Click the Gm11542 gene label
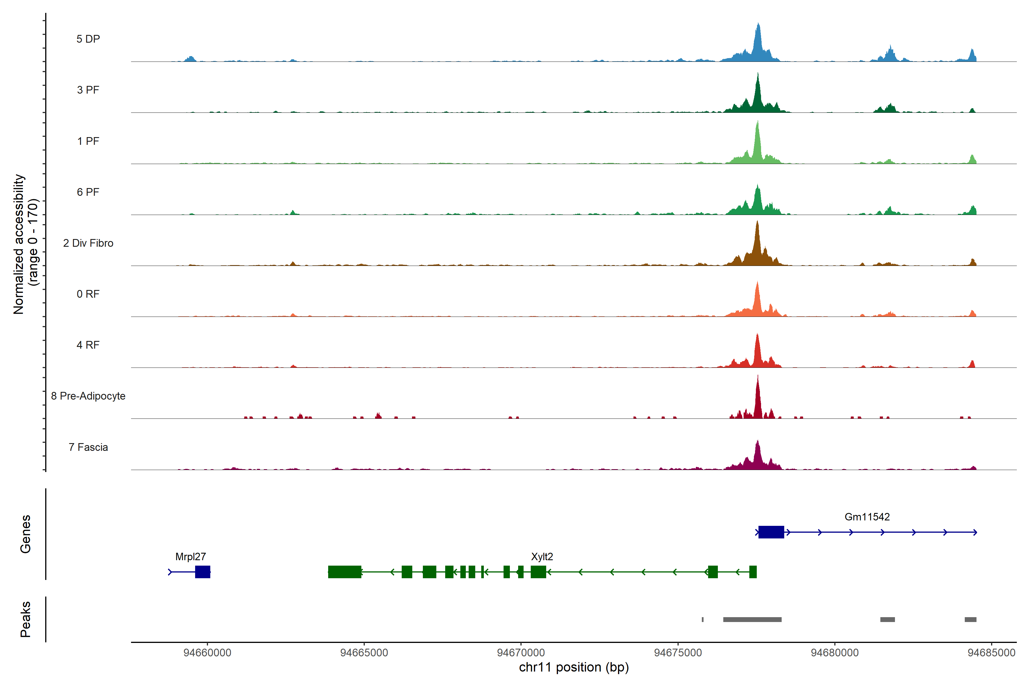This screenshot has height=687, width=1030. 867,517
